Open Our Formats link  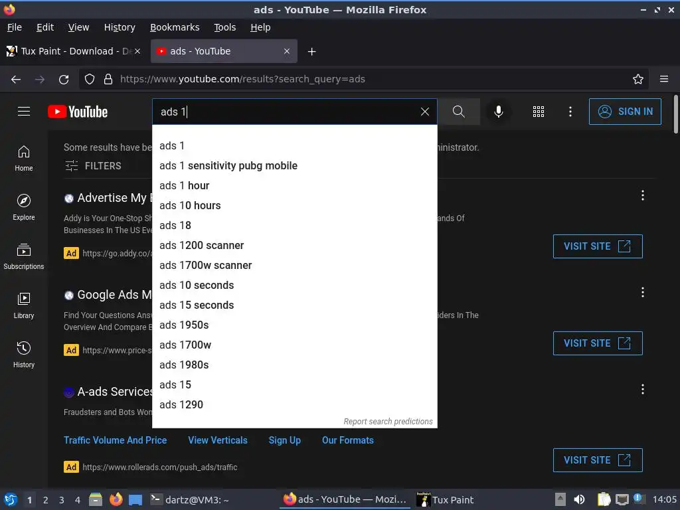coord(348,440)
